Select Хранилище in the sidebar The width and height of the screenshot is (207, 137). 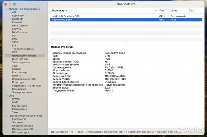pos(19,89)
